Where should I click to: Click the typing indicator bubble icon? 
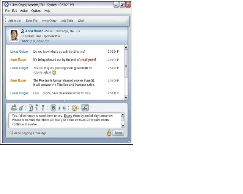coord(11,133)
